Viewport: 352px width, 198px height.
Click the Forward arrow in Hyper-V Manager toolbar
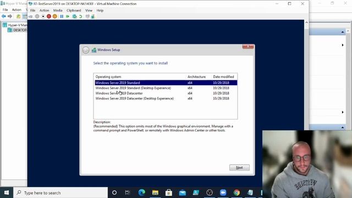click(10, 16)
